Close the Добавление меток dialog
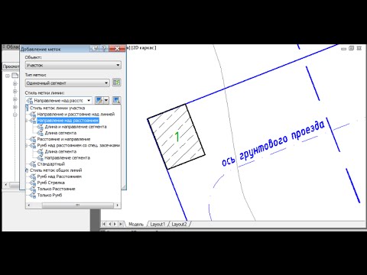The height and width of the screenshot is (275, 367). [x=117, y=48]
